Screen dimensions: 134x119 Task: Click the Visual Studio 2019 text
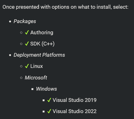pyautogui.click(x=74, y=100)
